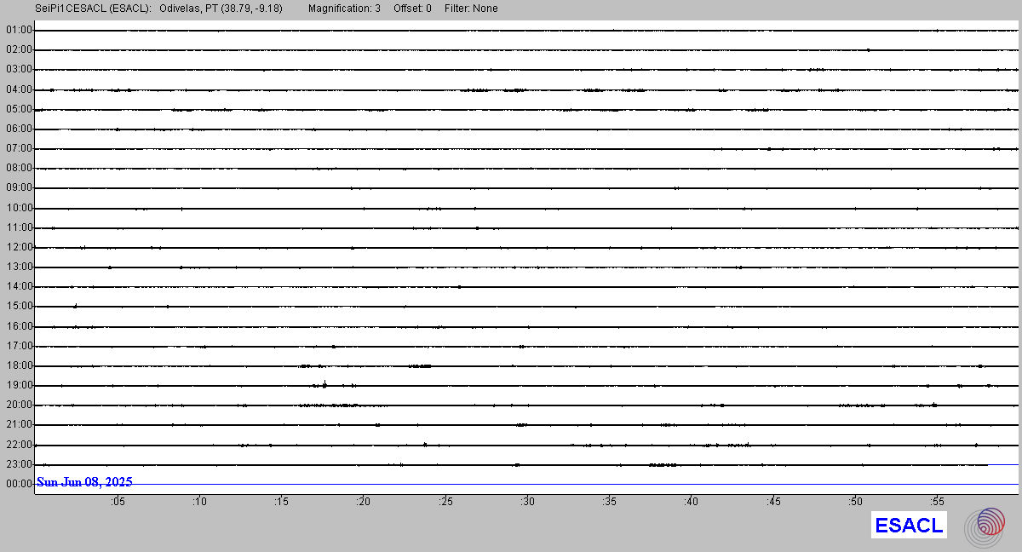1022x552 pixels.
Task: Click the :45 minute axis label
Action: [773, 502]
